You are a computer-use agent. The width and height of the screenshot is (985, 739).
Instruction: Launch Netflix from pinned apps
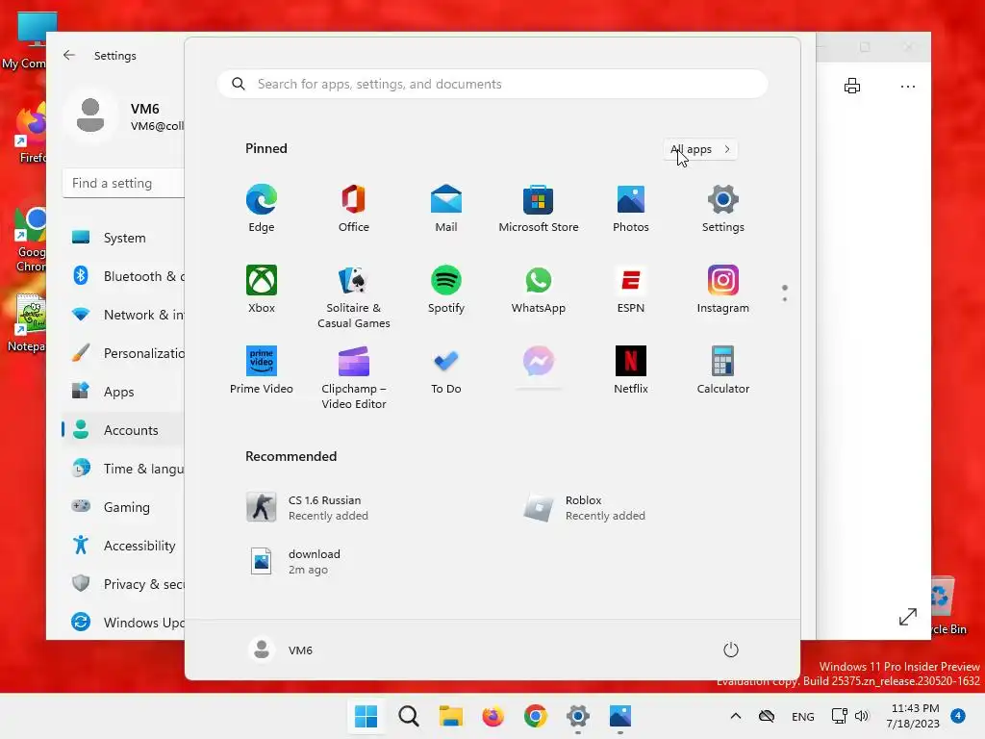(x=631, y=369)
